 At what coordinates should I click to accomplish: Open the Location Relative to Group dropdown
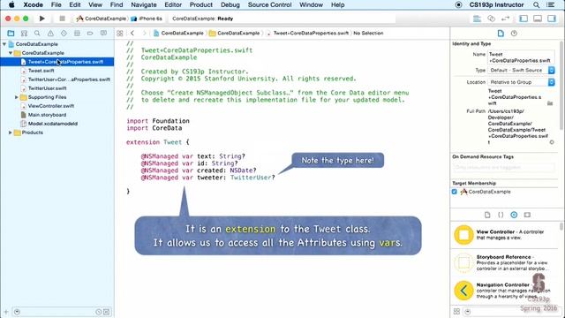click(522, 82)
